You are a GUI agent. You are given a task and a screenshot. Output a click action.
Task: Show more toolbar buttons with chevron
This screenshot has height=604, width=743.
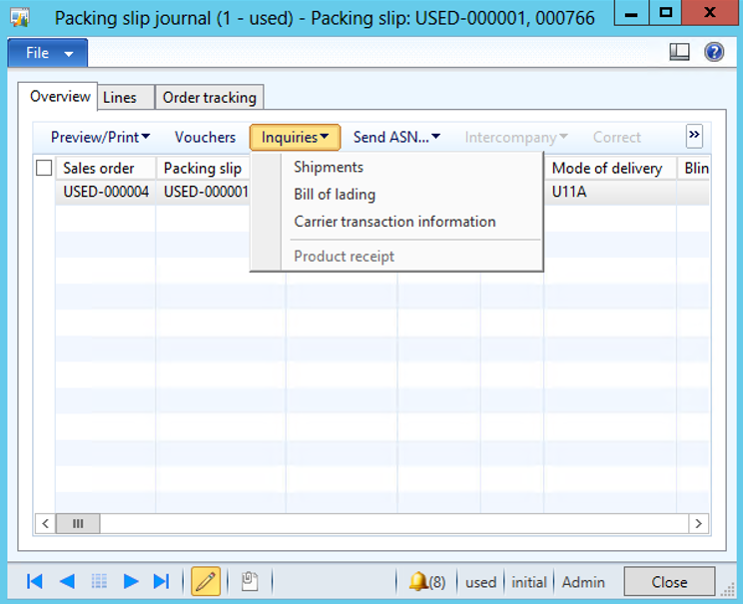click(x=695, y=136)
